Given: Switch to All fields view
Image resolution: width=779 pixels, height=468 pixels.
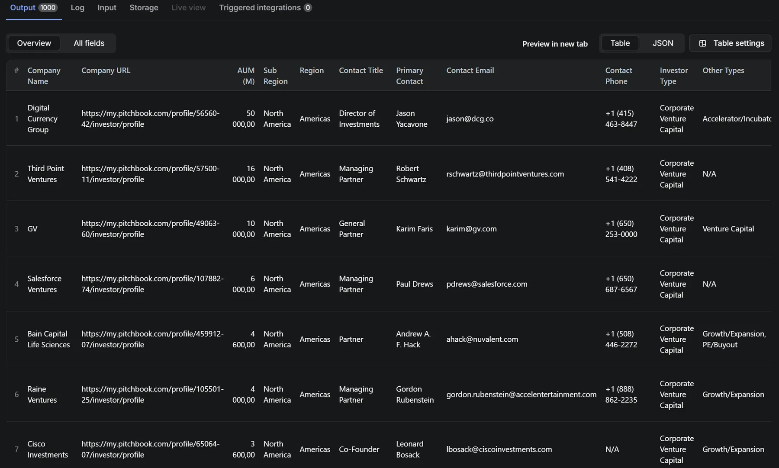Looking at the screenshot, I should [x=89, y=43].
